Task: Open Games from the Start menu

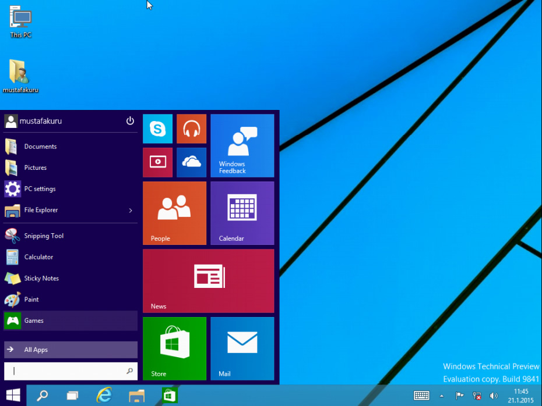Action: click(71, 321)
